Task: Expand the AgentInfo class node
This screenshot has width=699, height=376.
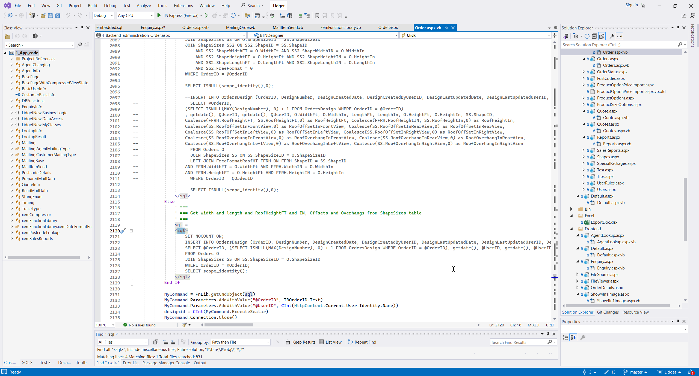Action: 11,71
